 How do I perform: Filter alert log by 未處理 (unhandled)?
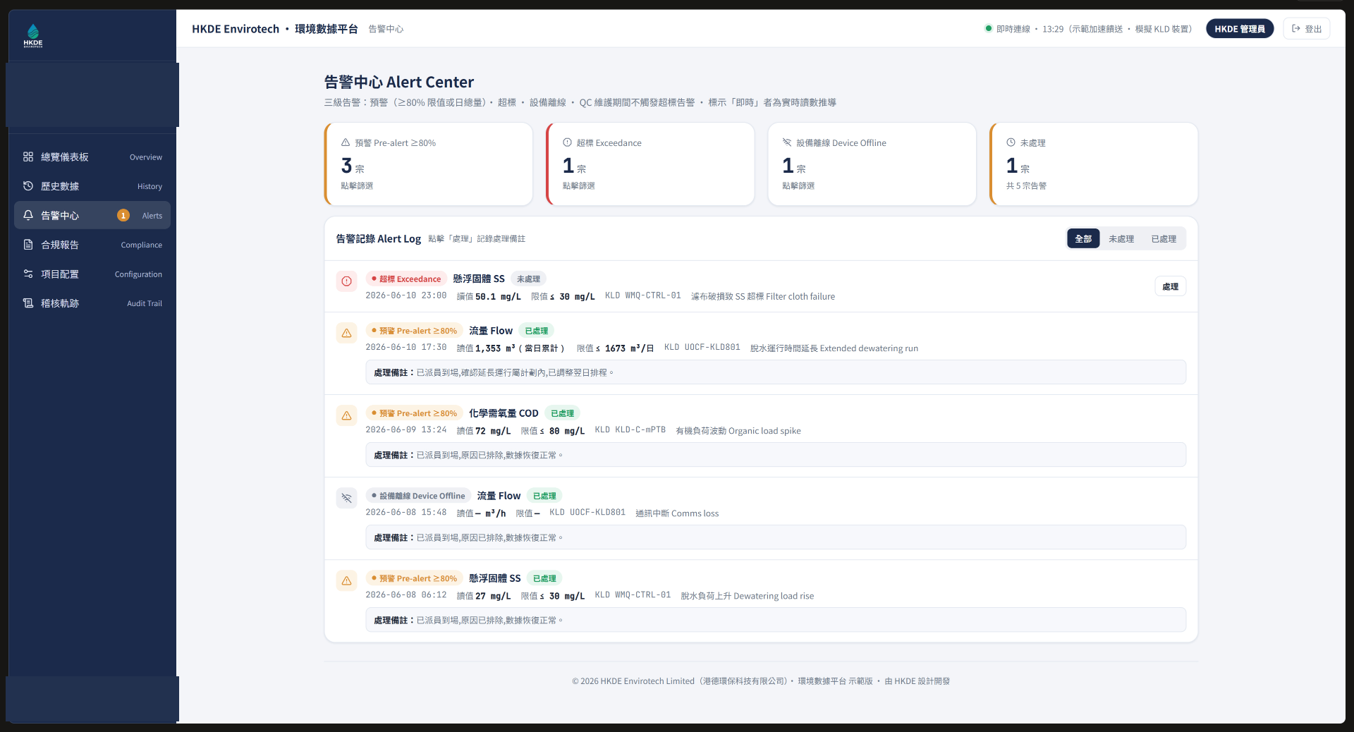click(x=1121, y=239)
